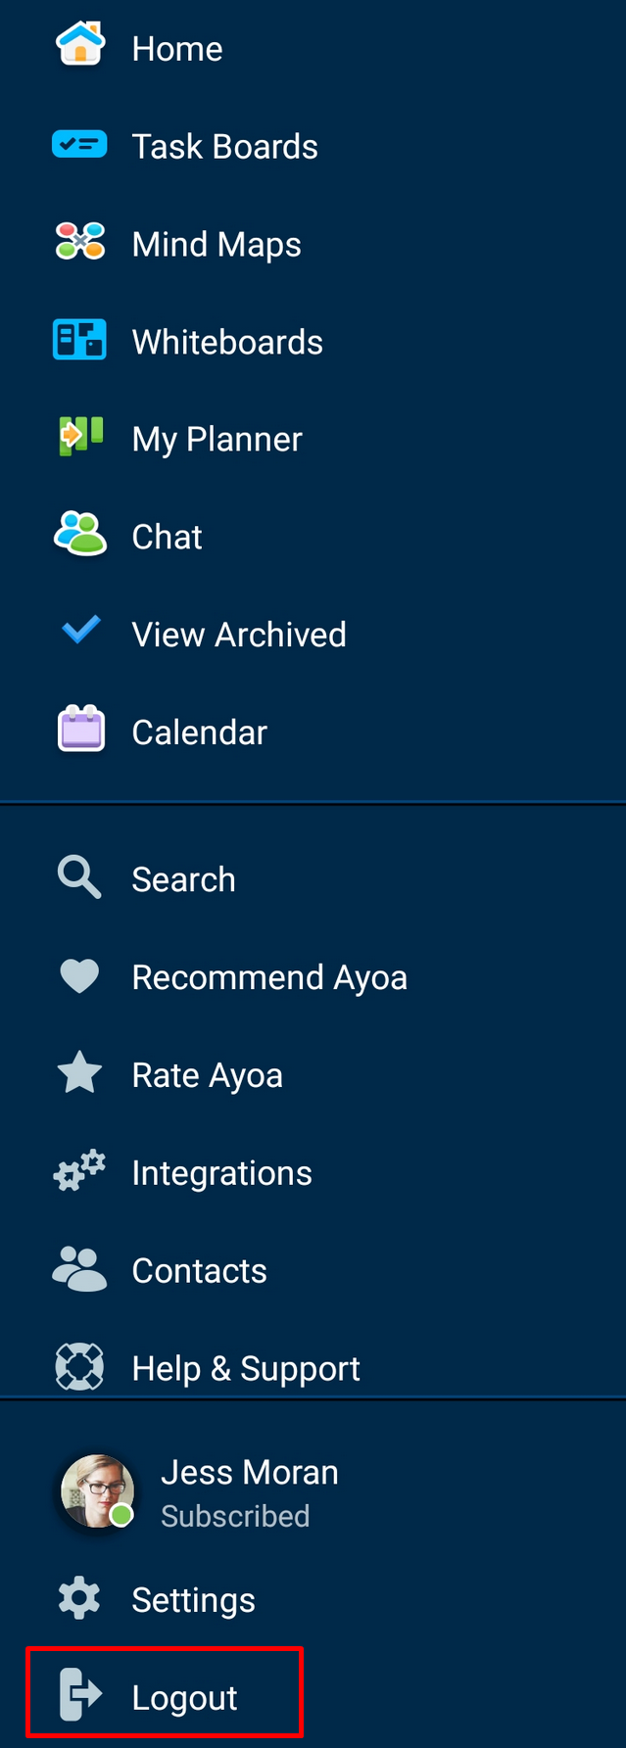This screenshot has width=626, height=1748.
Task: Select the My Planner icon
Action: click(78, 437)
